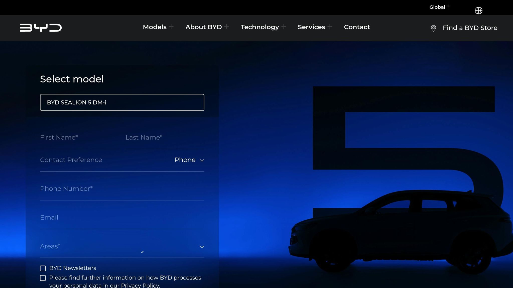Open the Contact page from navigation

point(357,27)
